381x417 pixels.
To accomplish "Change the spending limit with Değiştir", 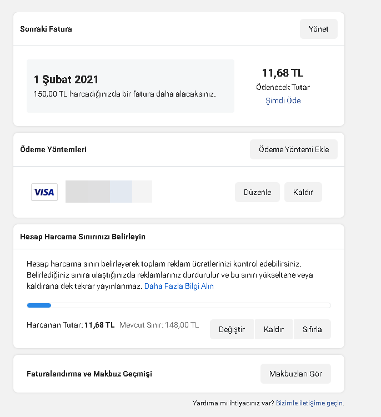I will 232,329.
